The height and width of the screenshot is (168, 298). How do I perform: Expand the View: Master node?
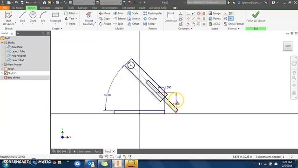(x=2, y=64)
